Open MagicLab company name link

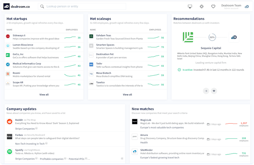click(146, 120)
